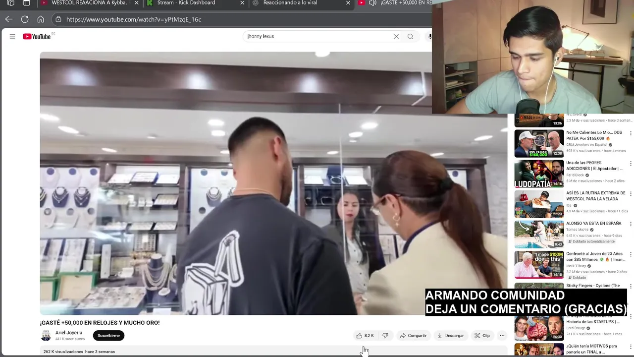
Task: Share video with Compartir button
Action: (413, 336)
